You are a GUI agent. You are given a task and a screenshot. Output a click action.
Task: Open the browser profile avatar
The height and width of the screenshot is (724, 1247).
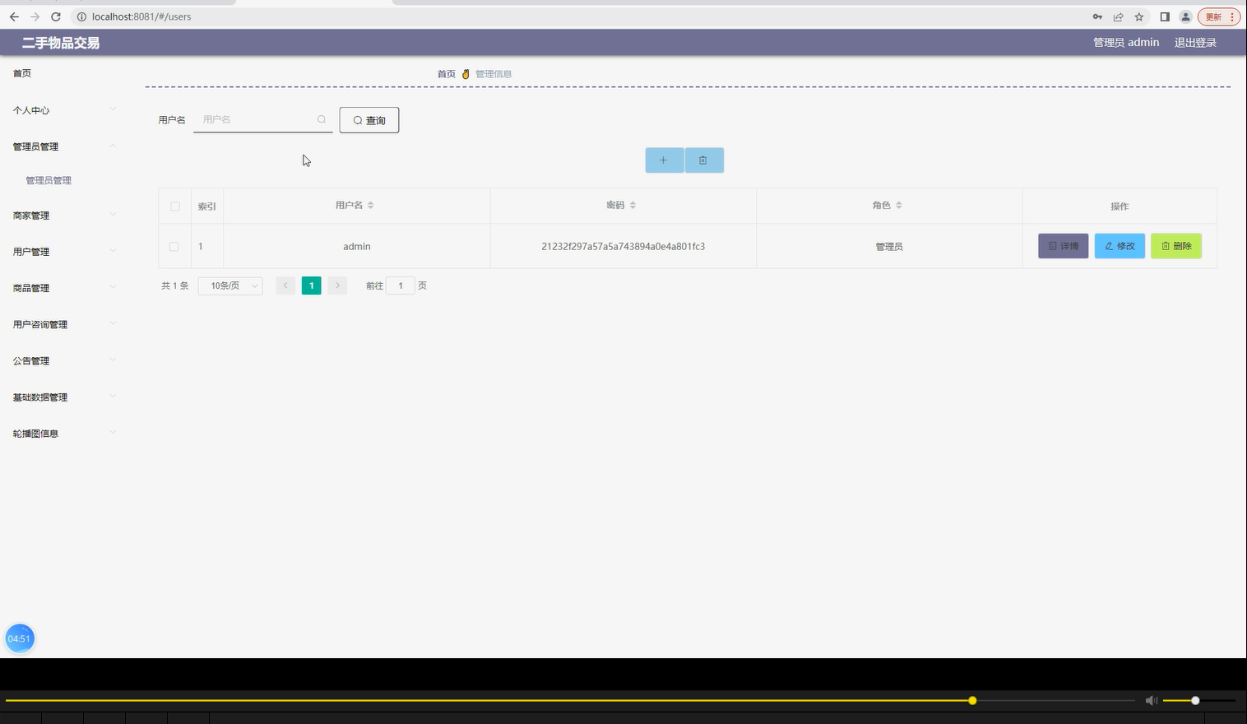[1185, 16]
